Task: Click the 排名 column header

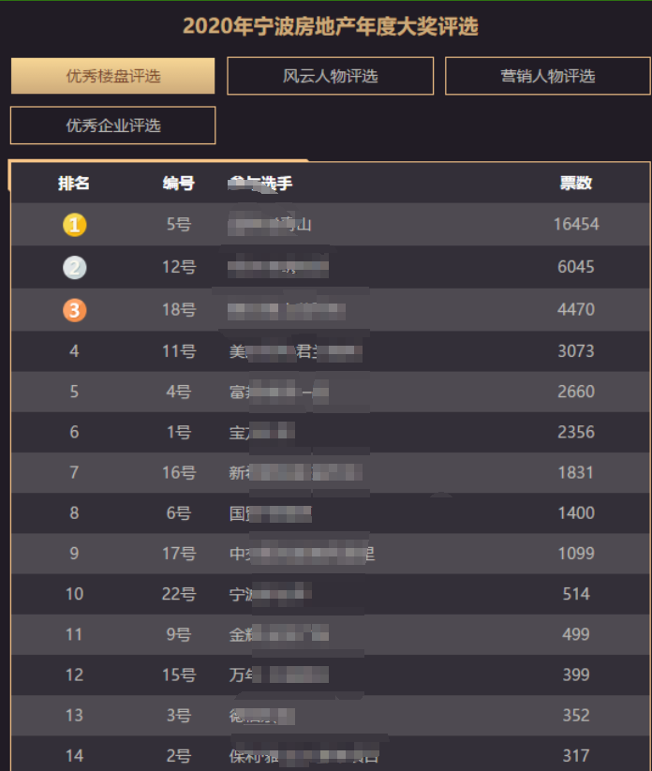Action: pyautogui.click(x=74, y=184)
